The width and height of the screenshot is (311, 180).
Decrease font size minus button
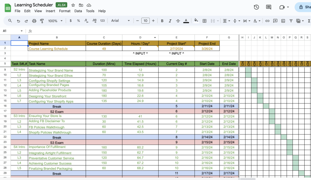pyautogui.click(x=138, y=21)
